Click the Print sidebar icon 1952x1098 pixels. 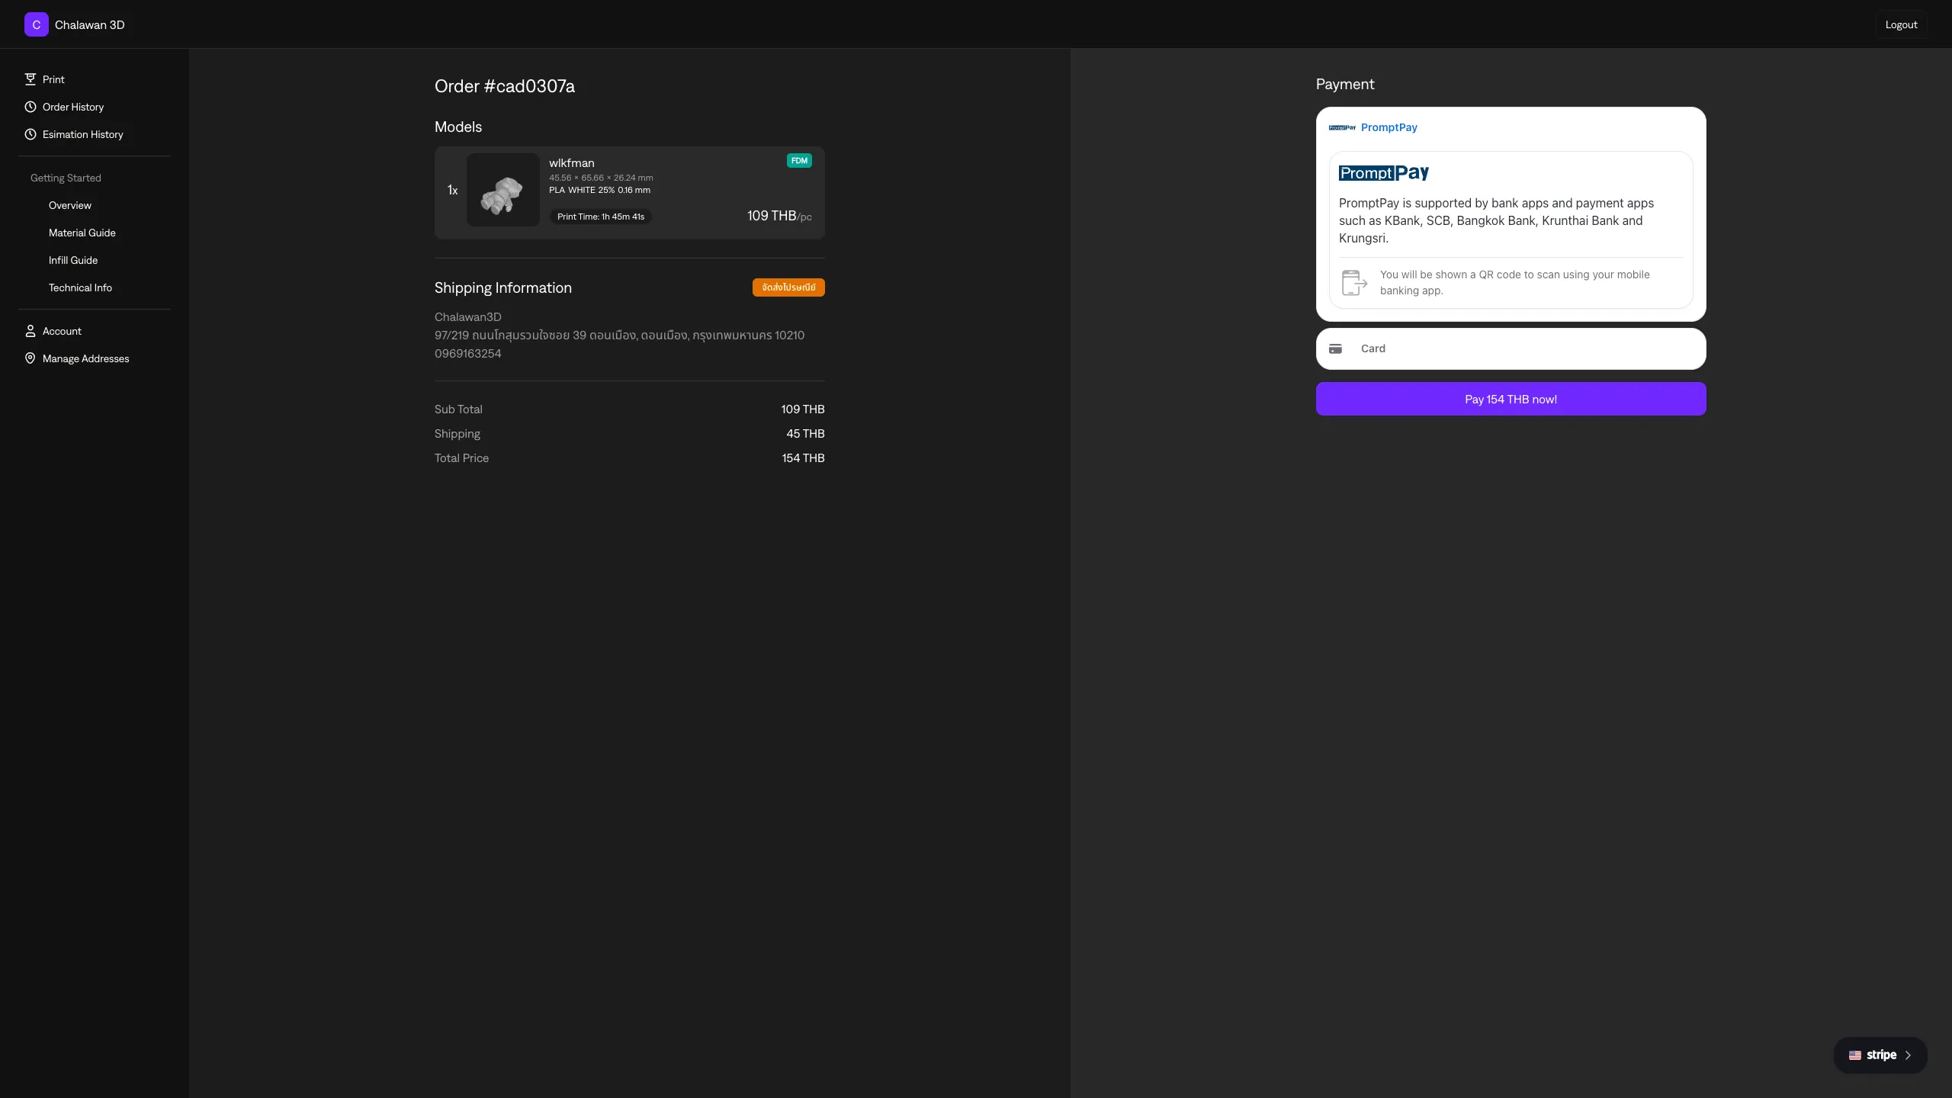[x=30, y=79]
